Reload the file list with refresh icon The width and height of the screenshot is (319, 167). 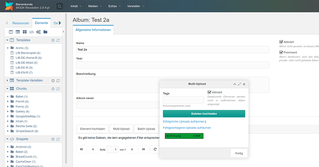tap(155, 149)
